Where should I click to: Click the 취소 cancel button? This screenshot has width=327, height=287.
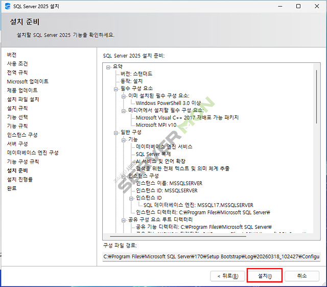pos(302,276)
